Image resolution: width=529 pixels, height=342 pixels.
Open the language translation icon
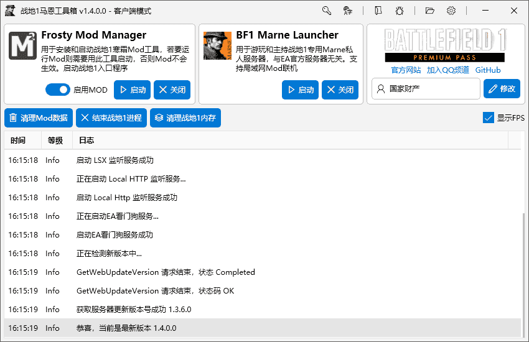347,11
